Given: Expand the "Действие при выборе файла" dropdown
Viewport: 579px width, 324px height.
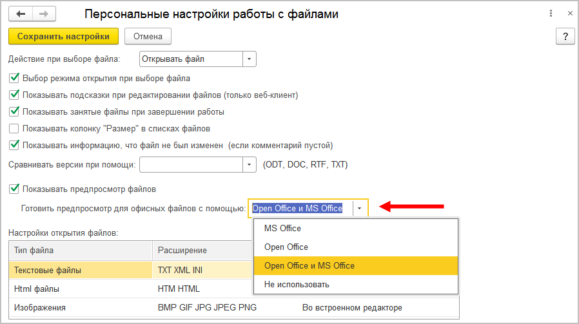Looking at the screenshot, I should pos(249,59).
